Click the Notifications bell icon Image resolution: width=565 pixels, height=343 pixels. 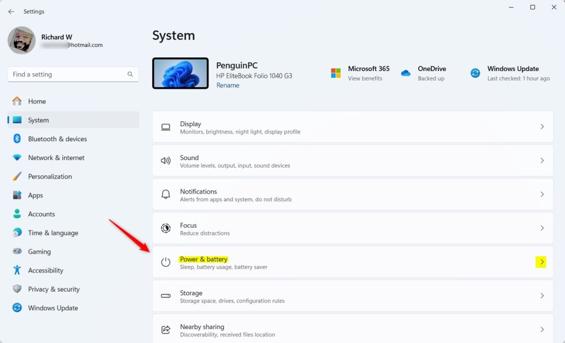click(166, 195)
